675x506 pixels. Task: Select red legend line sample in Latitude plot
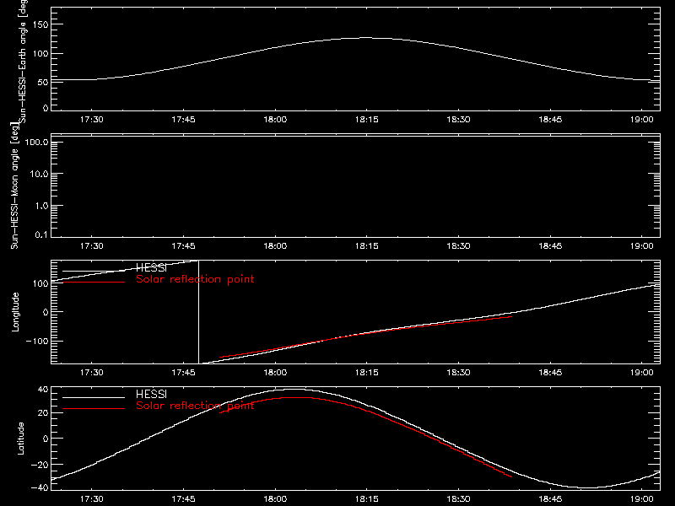94,408
